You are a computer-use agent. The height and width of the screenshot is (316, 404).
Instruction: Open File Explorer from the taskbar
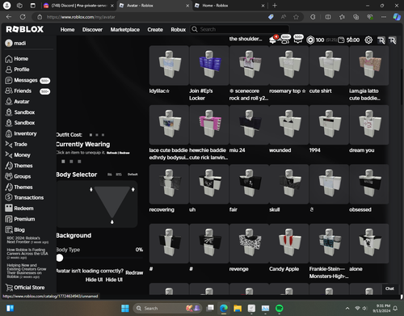click(238, 308)
